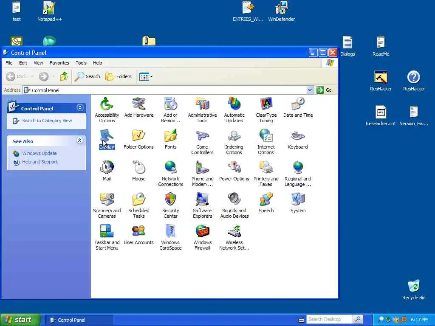The width and height of the screenshot is (435, 326).
Task: Open the File menu
Action: pyautogui.click(x=9, y=63)
